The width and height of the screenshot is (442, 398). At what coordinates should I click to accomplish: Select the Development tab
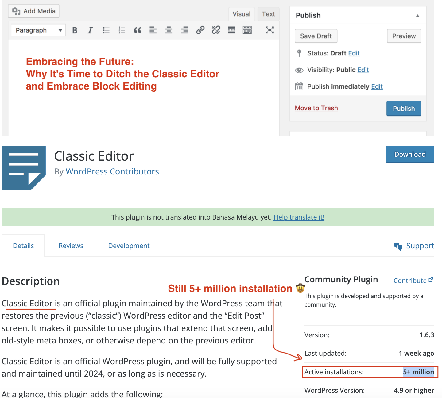129,246
